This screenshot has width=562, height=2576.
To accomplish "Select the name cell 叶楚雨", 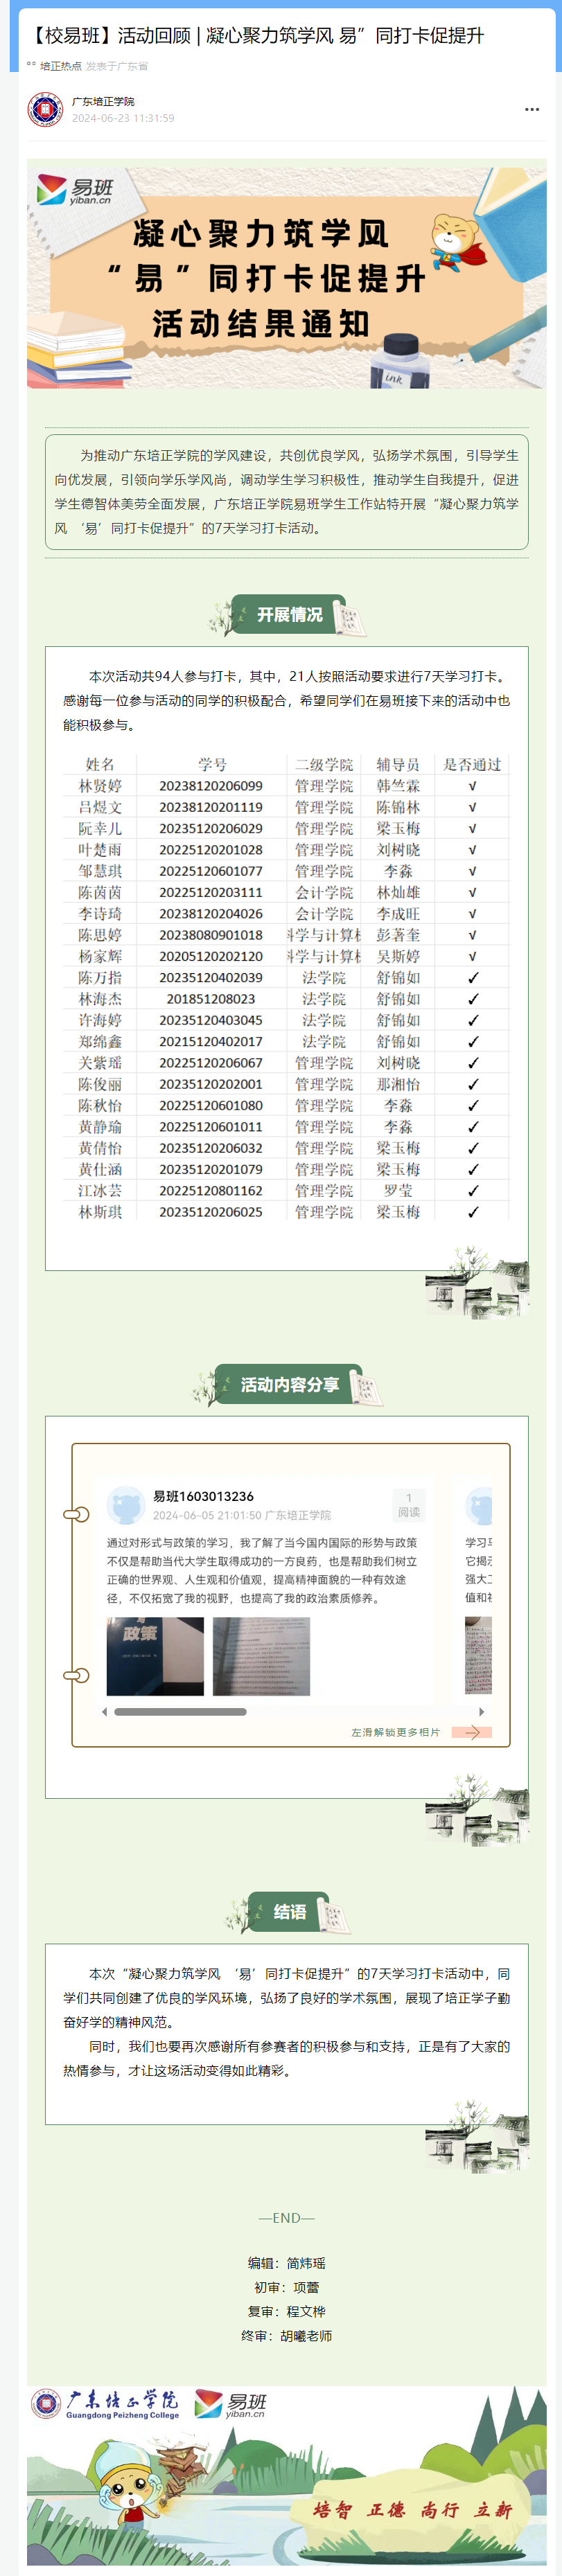I will tap(100, 850).
